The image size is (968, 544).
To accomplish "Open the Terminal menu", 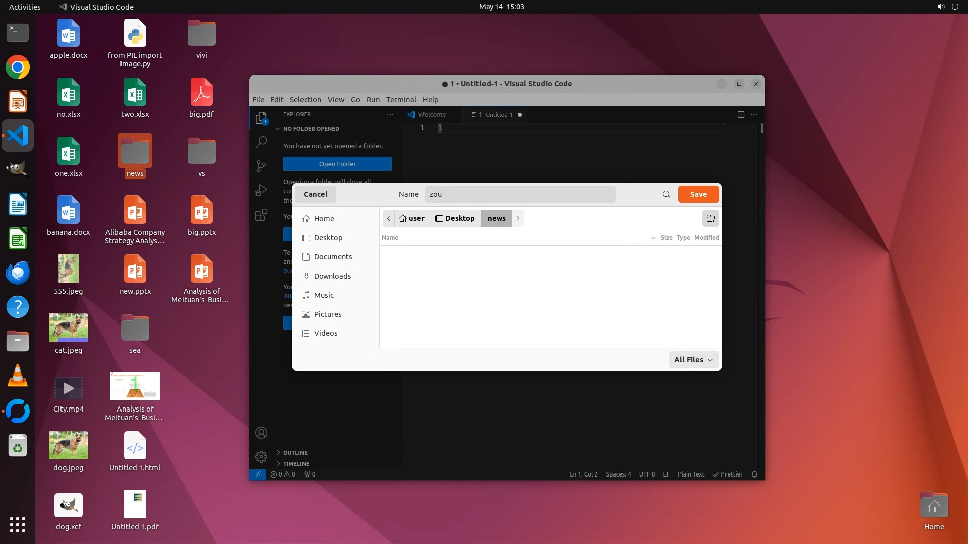I will pos(401,100).
